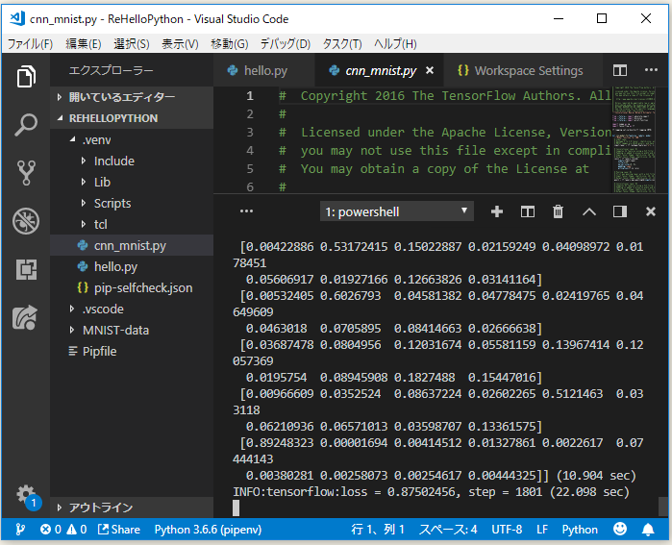Viewport: 672px width, 545px height.
Task: Collapse the .venv folder
Action: [x=132, y=140]
